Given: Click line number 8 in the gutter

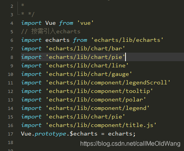Looking at the screenshot, I should (12, 57).
